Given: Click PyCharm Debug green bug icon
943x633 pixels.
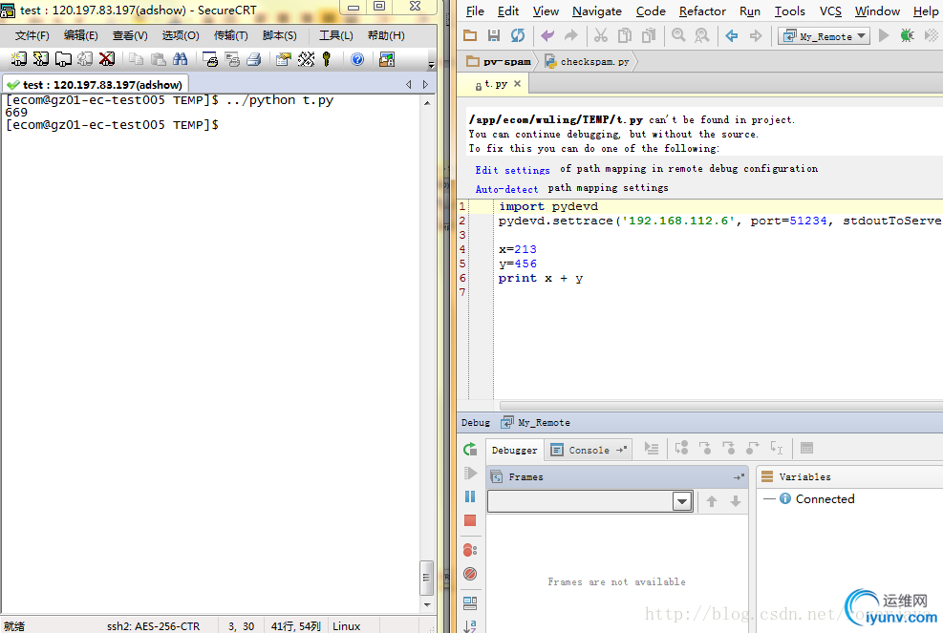Looking at the screenshot, I should click(x=907, y=35).
